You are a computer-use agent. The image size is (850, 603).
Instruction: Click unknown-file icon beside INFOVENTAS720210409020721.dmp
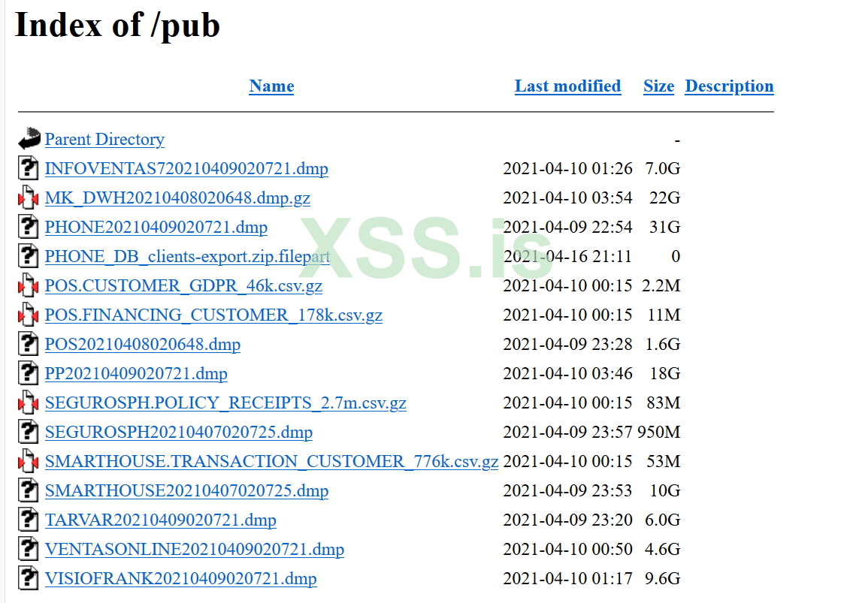[29, 167]
